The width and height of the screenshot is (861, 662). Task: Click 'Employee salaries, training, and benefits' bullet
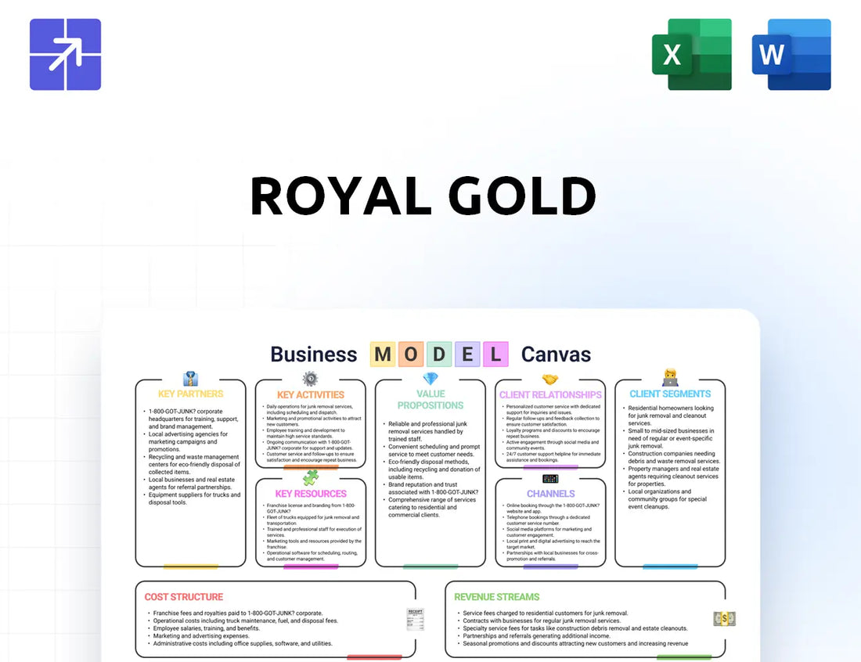point(206,628)
